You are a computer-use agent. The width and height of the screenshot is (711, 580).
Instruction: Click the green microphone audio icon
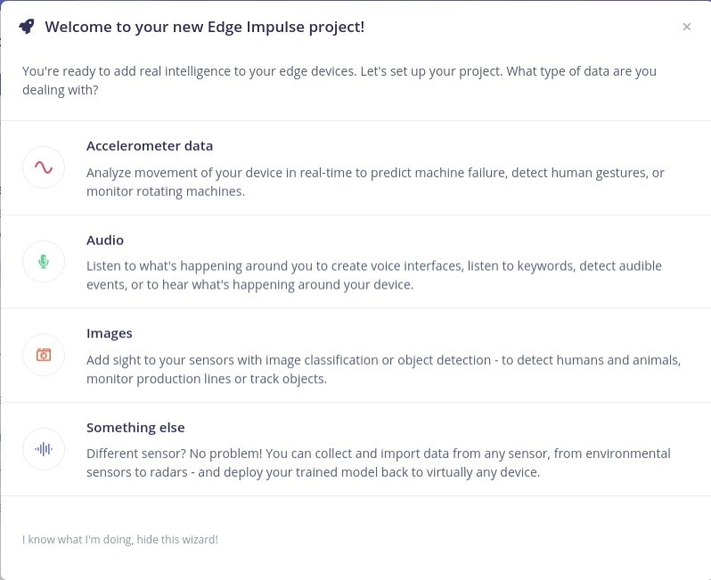[44, 262]
